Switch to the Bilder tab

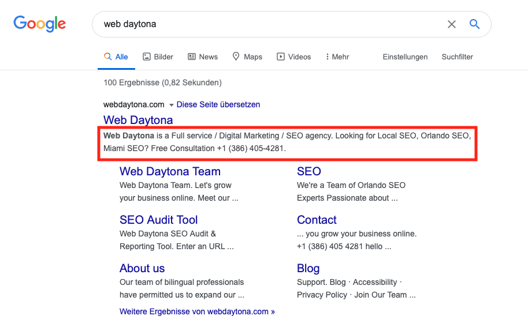(x=158, y=57)
